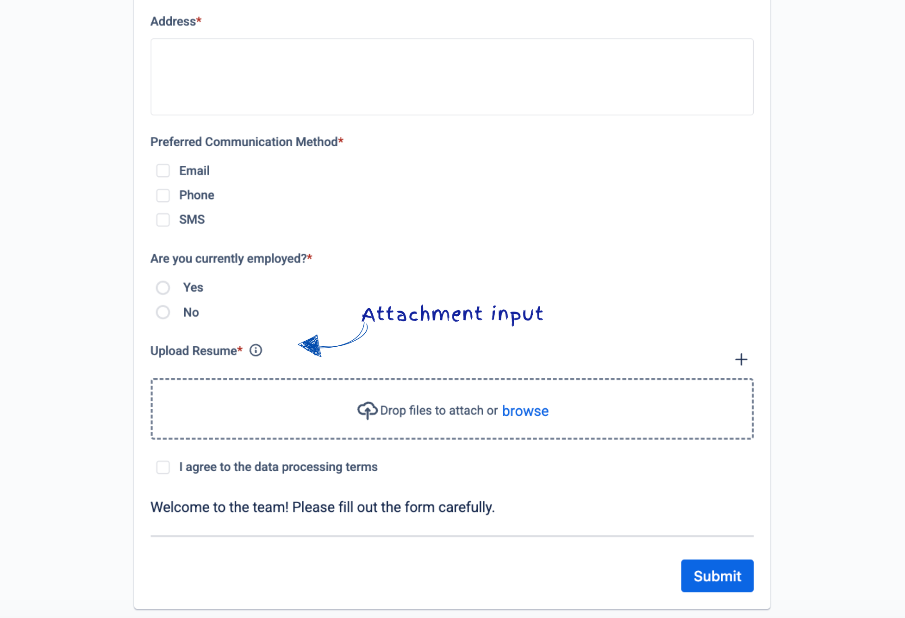The width and height of the screenshot is (905, 618).
Task: Check the SMS checkbox
Action: click(163, 220)
